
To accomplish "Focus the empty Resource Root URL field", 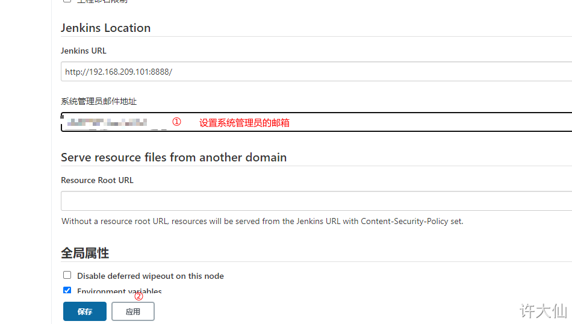I will point(316,201).
